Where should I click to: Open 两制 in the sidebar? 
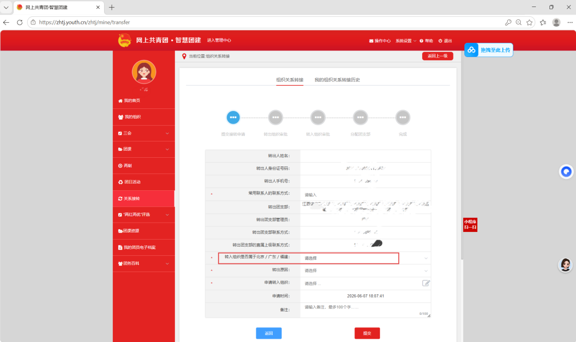[144, 166]
